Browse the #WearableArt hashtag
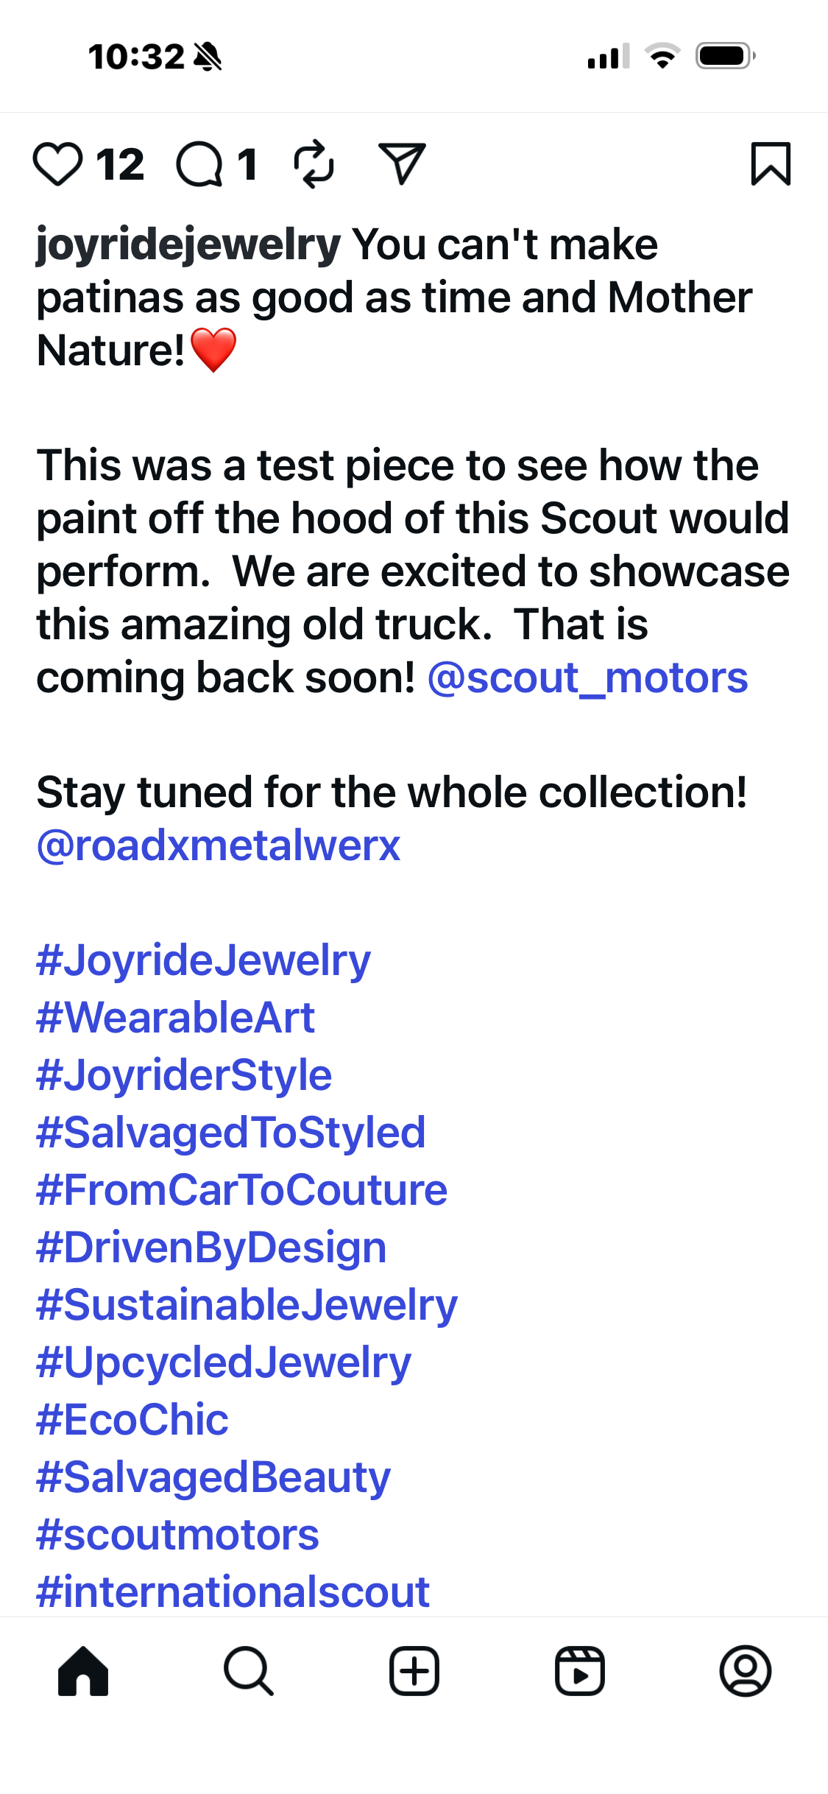828x1794 pixels. [x=175, y=1018]
